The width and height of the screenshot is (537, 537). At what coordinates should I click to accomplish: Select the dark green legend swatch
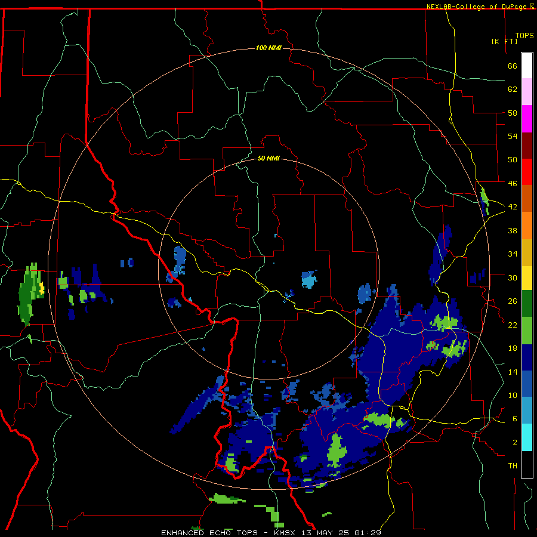pos(527,303)
